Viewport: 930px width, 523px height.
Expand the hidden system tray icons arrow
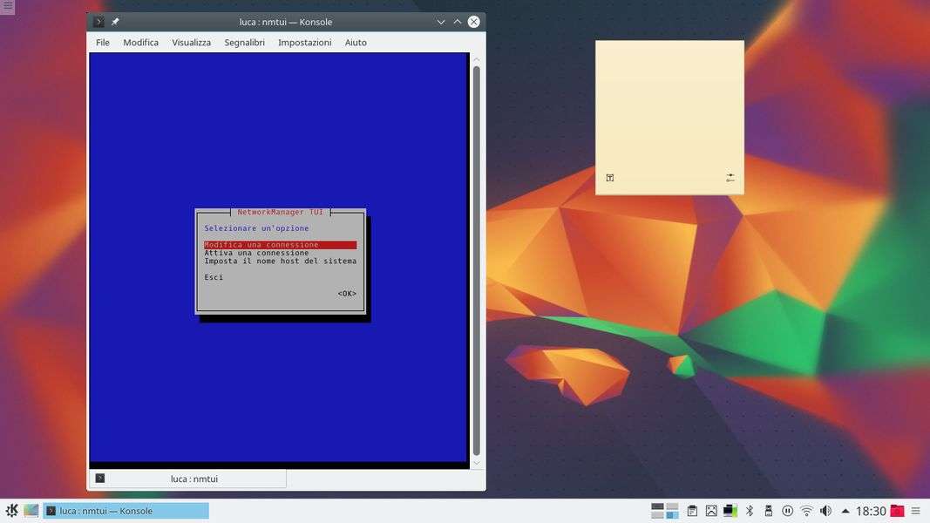(x=845, y=511)
